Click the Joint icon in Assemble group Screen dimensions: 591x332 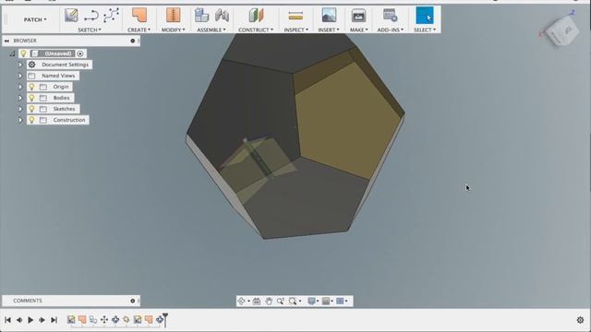pos(222,16)
